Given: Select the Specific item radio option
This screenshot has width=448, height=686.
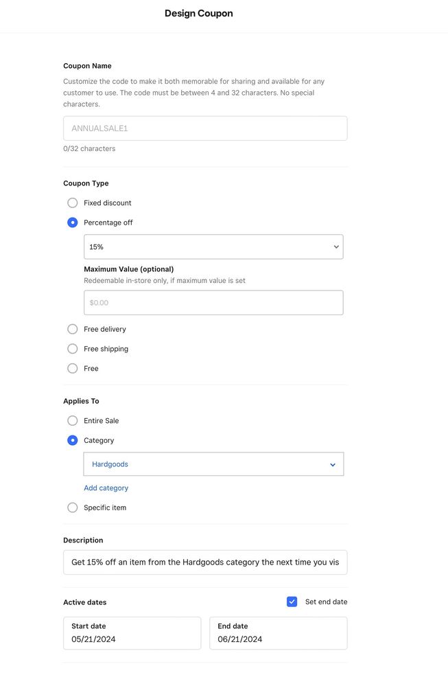Looking at the screenshot, I should (73, 508).
